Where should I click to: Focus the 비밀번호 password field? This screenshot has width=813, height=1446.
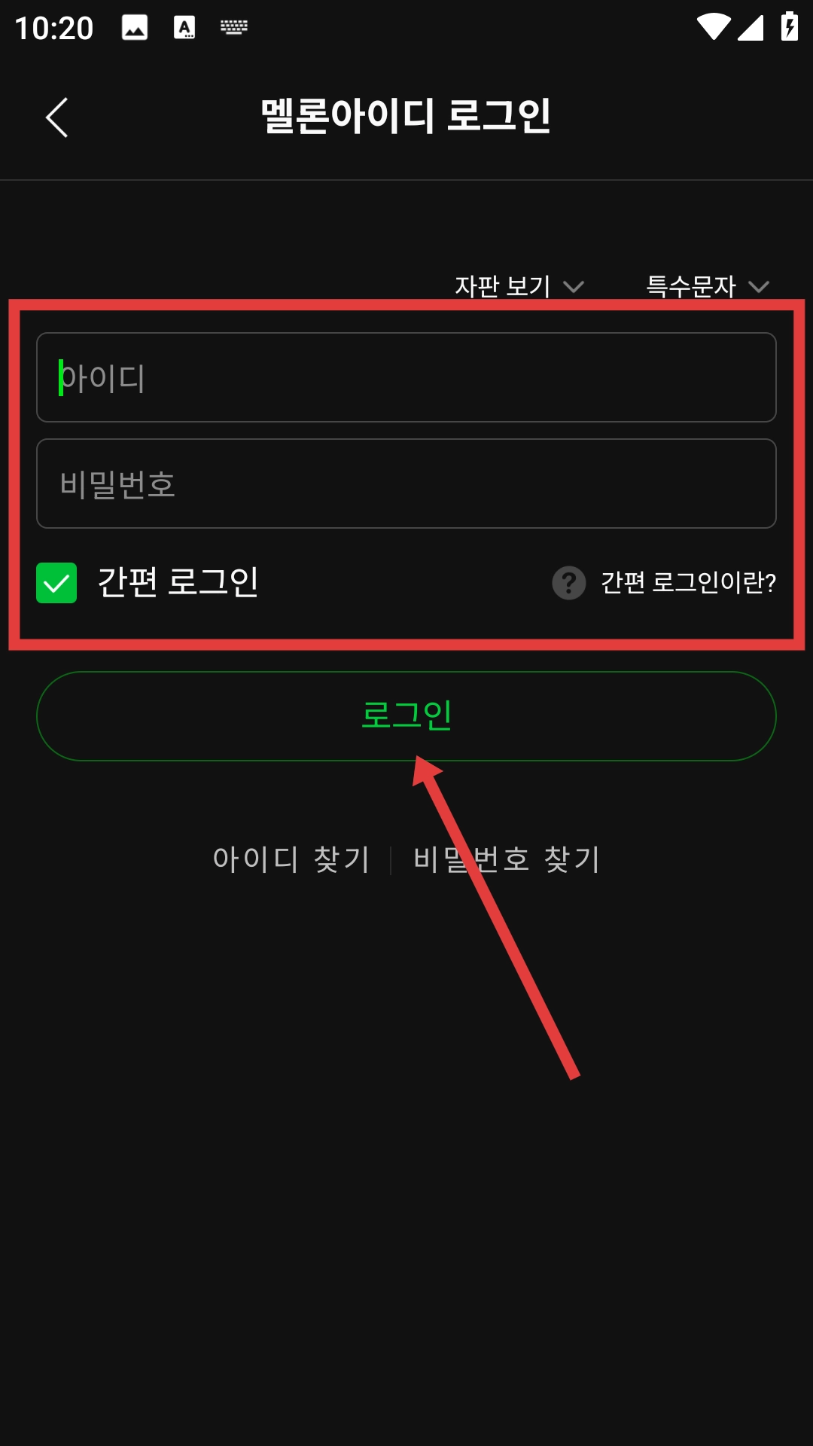click(x=406, y=484)
